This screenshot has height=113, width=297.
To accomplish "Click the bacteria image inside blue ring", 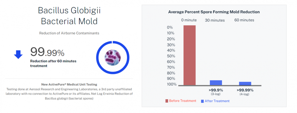I will coord(113,57).
